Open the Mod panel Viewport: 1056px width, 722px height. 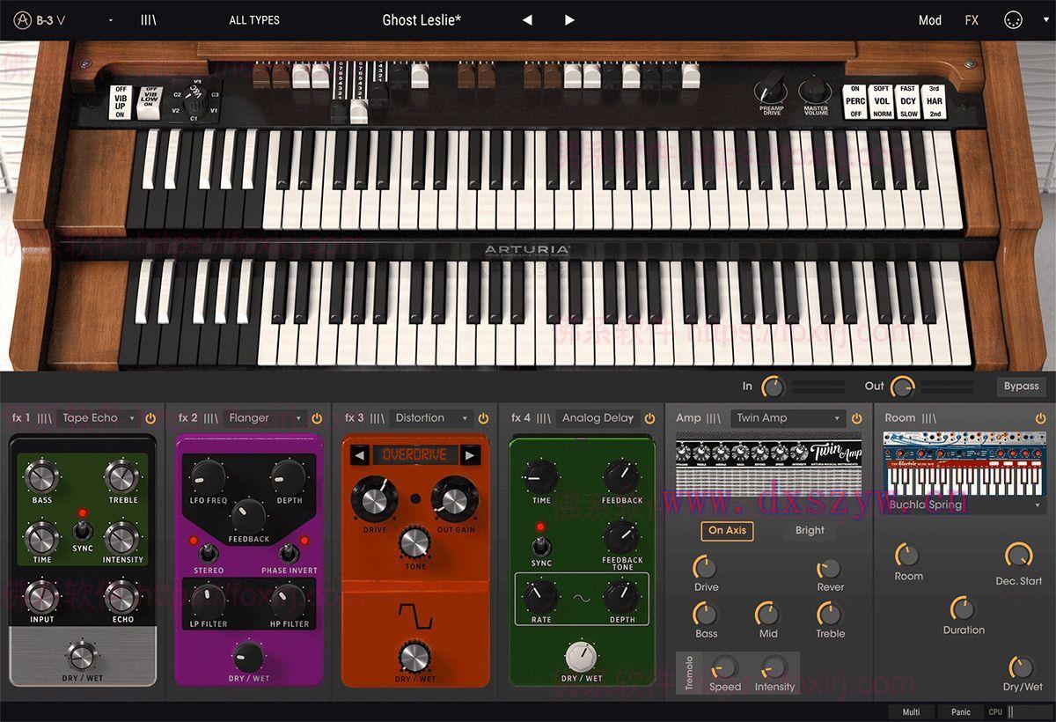click(x=930, y=19)
